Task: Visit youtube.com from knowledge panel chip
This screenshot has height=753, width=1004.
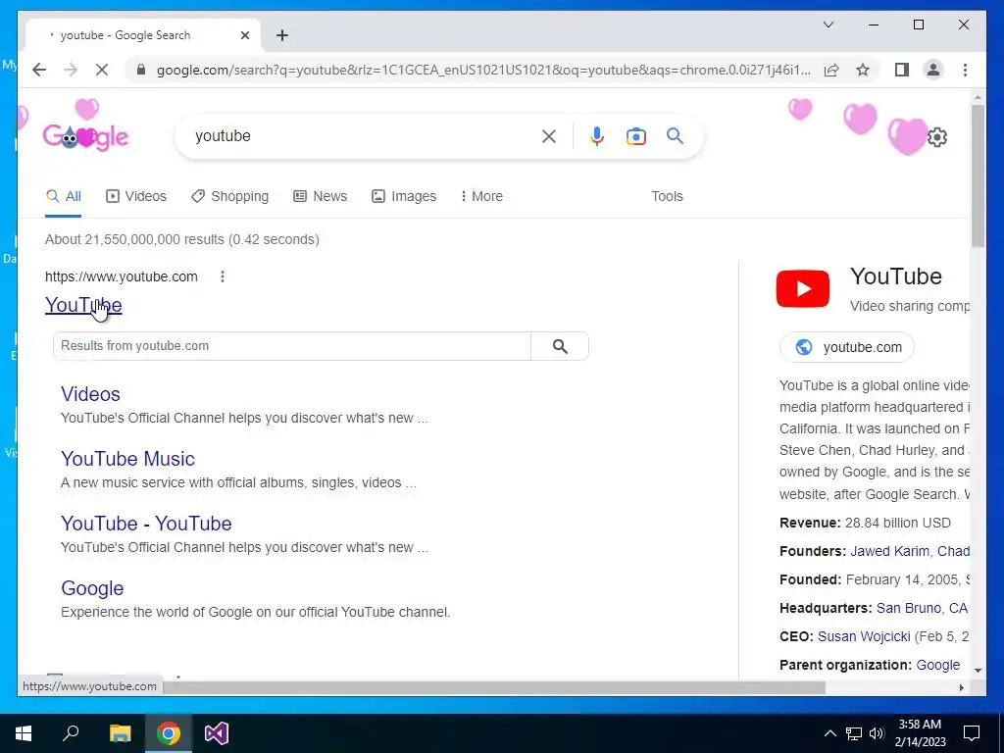Action: [x=847, y=347]
